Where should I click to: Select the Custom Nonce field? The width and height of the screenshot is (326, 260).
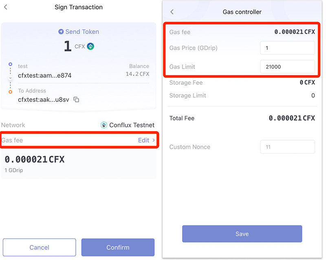(x=287, y=147)
